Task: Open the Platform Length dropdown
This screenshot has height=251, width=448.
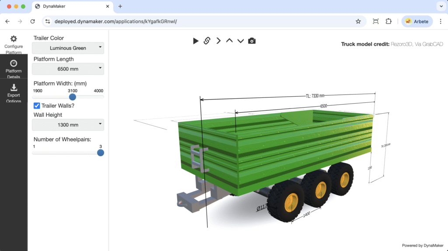Action: [x=68, y=69]
